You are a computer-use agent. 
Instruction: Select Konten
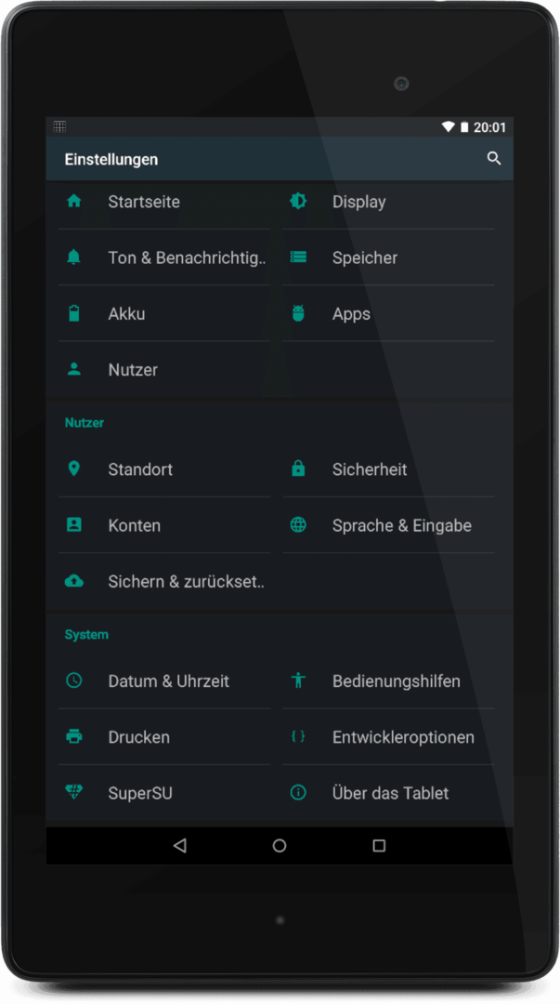pos(164,525)
